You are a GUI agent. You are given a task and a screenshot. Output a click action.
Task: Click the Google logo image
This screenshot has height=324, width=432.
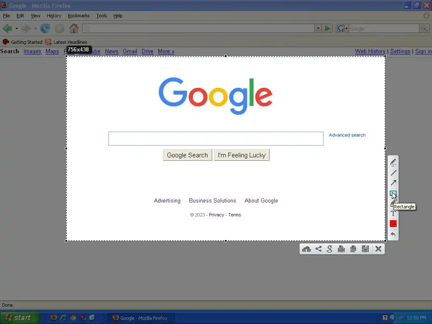(x=216, y=96)
